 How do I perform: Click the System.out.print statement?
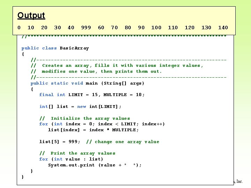click(95, 165)
